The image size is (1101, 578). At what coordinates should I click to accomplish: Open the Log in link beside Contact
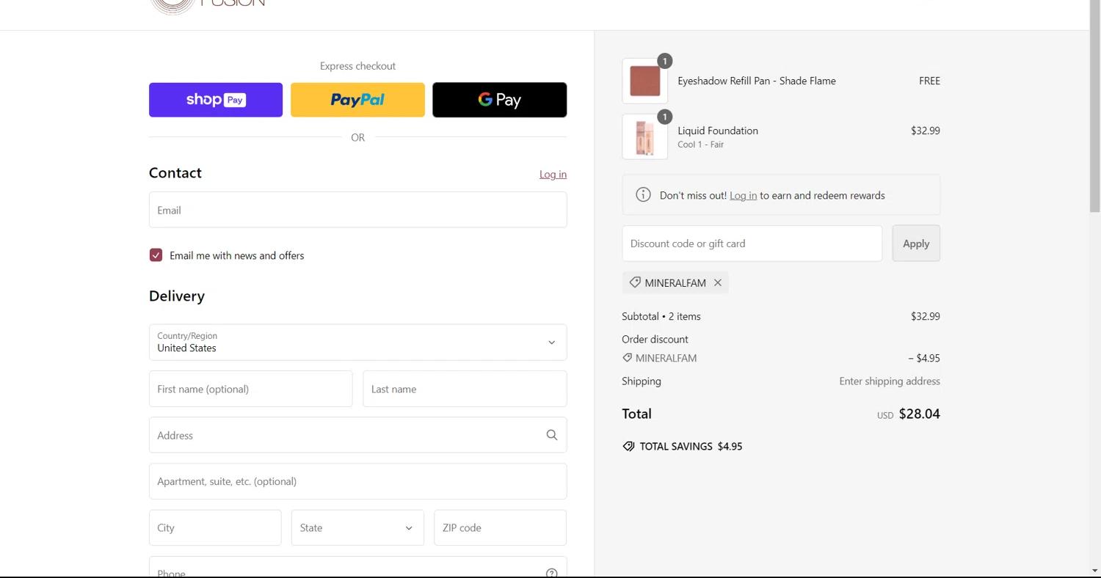click(x=553, y=174)
